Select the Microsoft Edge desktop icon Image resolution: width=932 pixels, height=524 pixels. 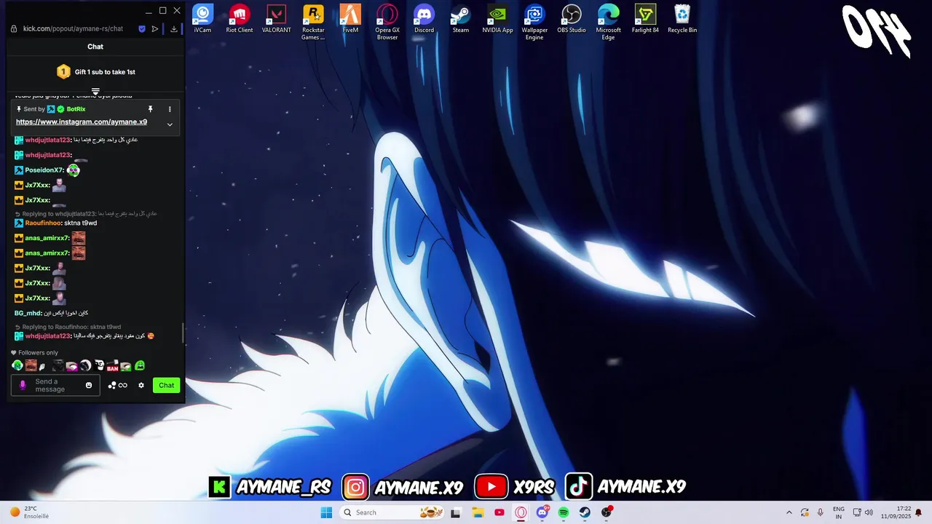(609, 23)
